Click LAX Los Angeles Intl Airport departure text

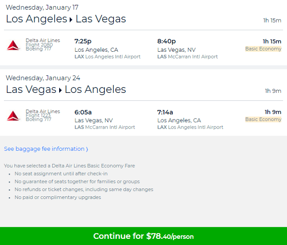pyautogui.click(x=107, y=57)
